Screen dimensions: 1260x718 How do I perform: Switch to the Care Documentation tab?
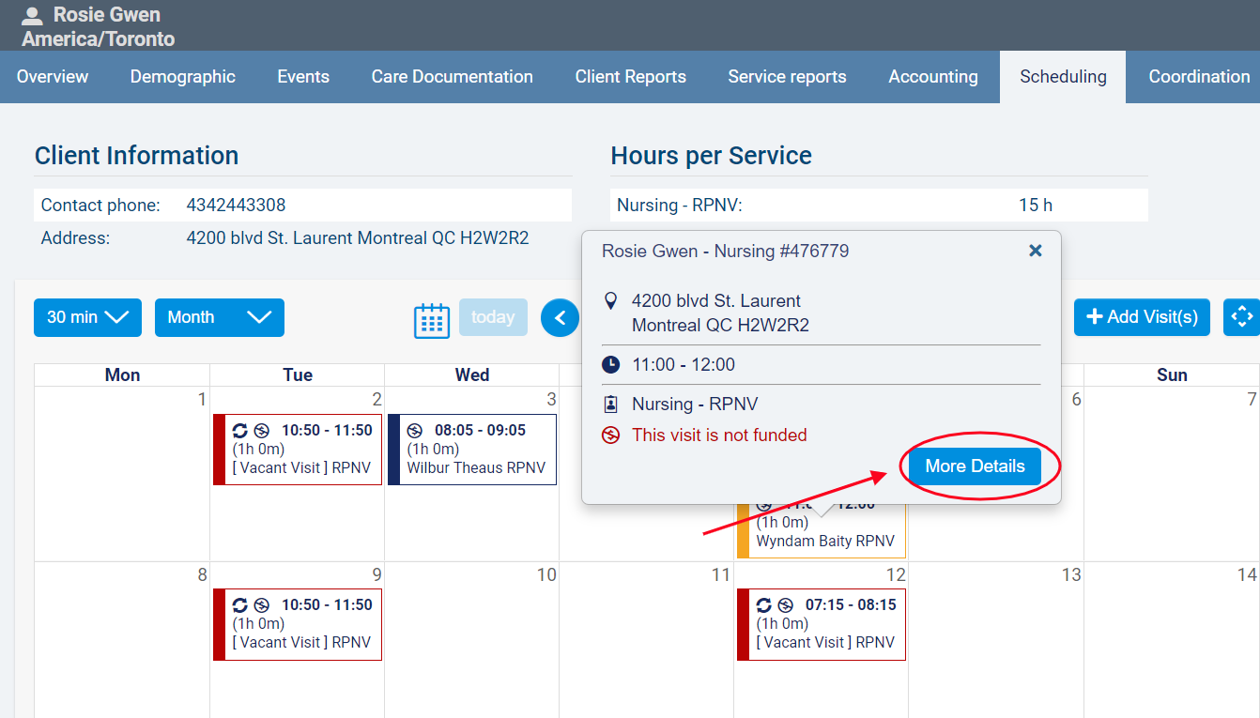(452, 77)
